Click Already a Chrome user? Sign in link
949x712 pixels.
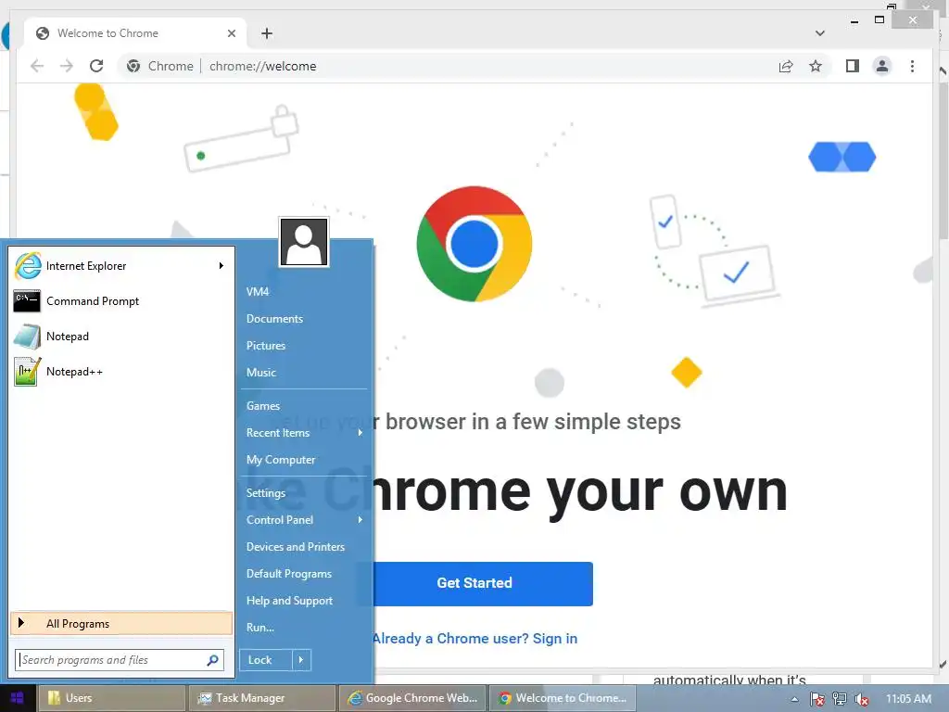(x=474, y=639)
